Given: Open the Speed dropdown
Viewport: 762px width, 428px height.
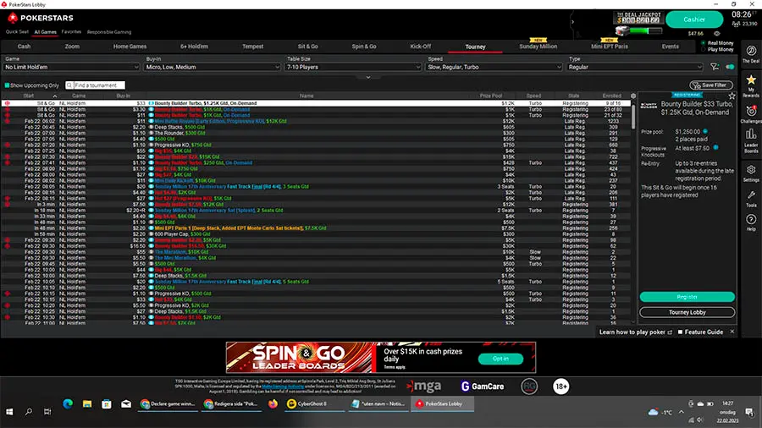Looking at the screenshot, I should (x=494, y=67).
